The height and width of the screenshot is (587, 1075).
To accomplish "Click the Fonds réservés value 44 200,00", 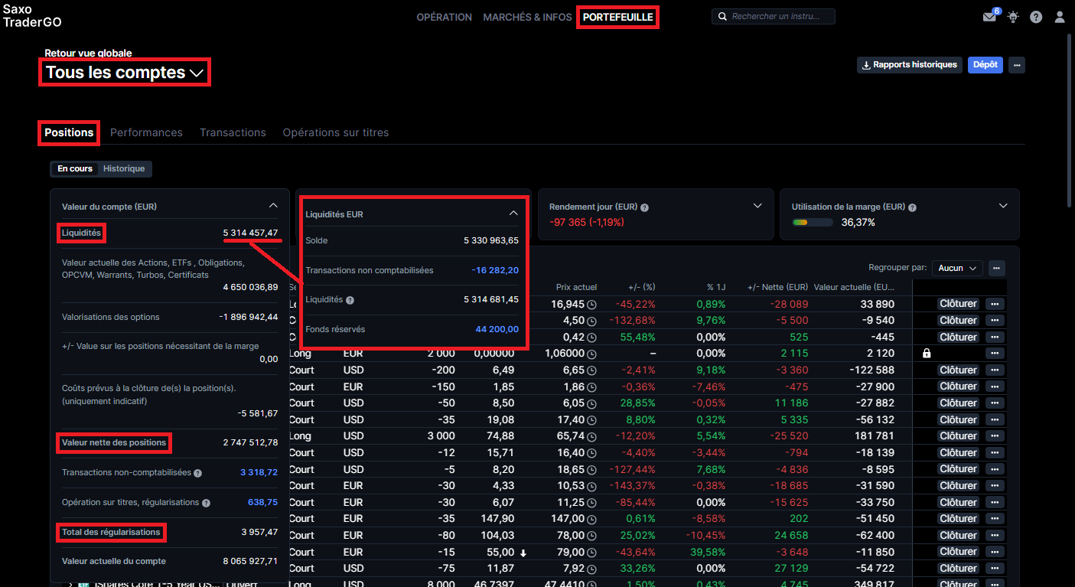I will click(x=497, y=329).
